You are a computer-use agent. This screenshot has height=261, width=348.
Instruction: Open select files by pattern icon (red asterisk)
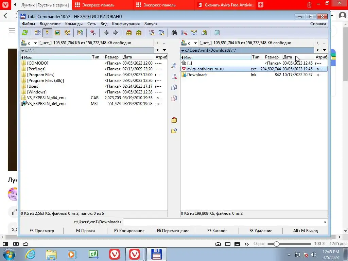pos(93,33)
